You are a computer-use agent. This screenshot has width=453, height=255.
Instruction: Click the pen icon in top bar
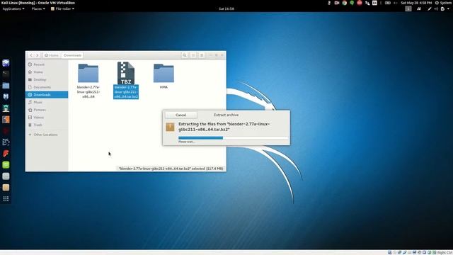point(430,9)
